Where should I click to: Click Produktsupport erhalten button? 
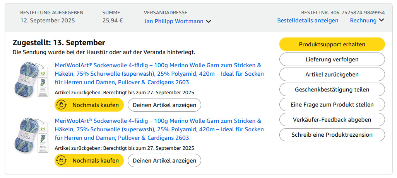pyautogui.click(x=332, y=44)
